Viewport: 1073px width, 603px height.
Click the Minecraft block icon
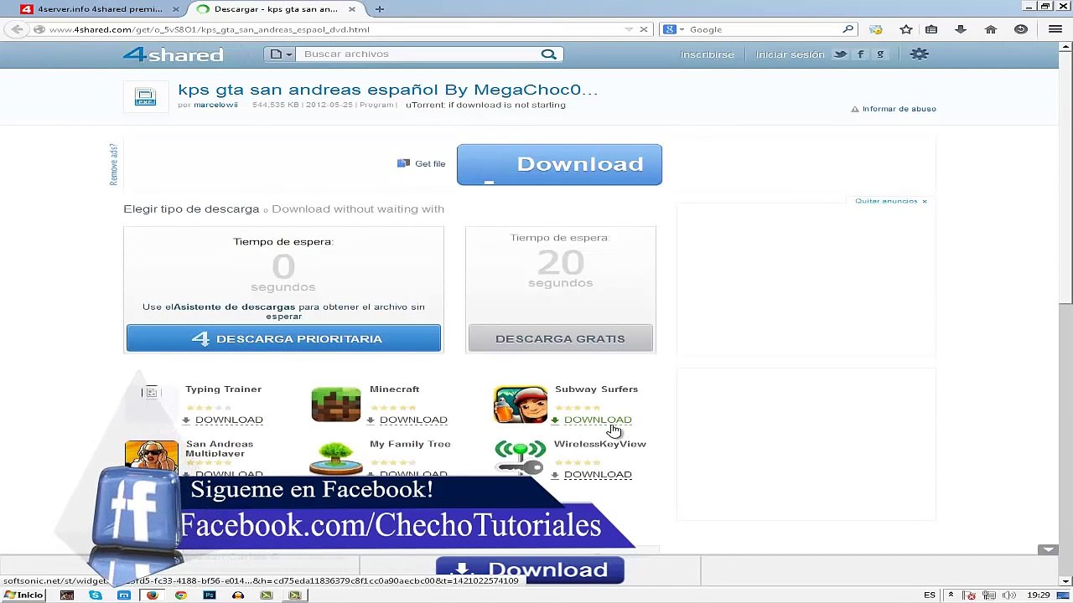(336, 405)
